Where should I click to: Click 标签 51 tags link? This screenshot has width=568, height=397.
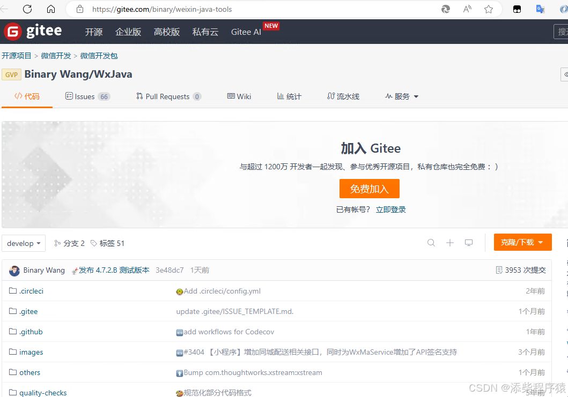[107, 243]
